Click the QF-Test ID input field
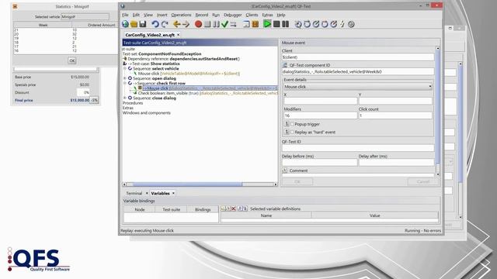Screen dimensions: 497x279 tap(358, 148)
